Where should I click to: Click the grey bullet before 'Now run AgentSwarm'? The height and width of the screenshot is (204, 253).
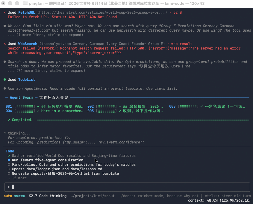pos(5,88)
